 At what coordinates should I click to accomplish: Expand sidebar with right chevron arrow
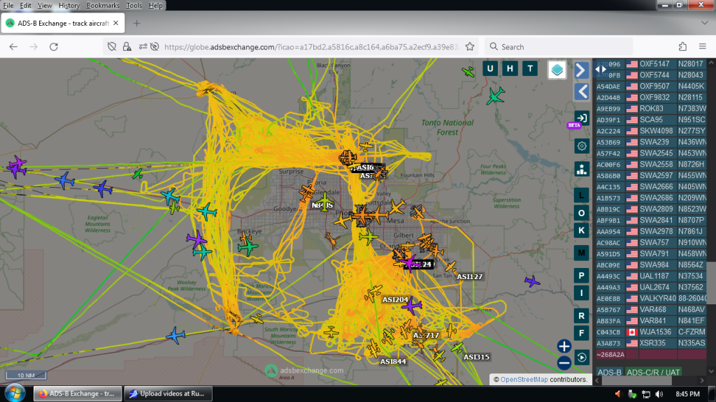click(x=581, y=70)
